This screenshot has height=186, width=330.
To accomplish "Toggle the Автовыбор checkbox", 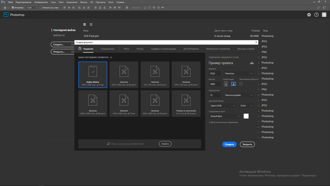I will pos(13,8).
